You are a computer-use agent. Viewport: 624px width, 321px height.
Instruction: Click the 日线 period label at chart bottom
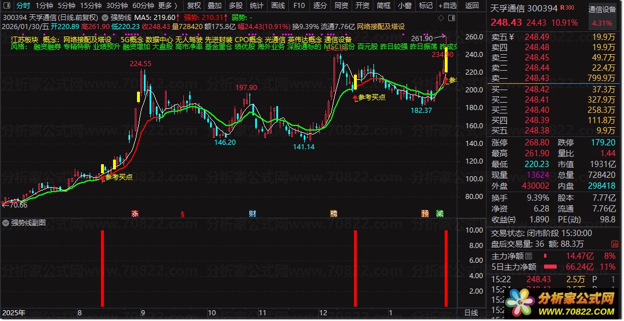(472, 313)
